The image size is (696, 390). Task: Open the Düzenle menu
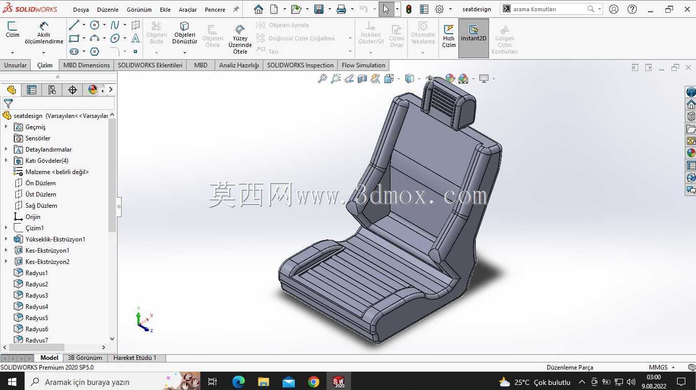tap(108, 10)
